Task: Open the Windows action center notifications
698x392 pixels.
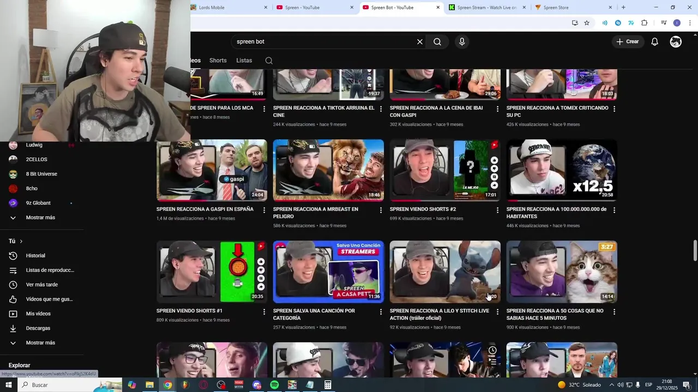Action: point(686,385)
